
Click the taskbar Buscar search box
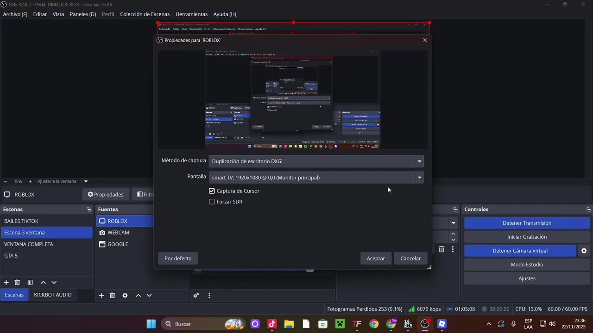pos(203,324)
